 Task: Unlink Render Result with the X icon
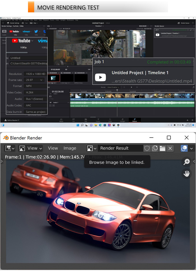pos(170,148)
